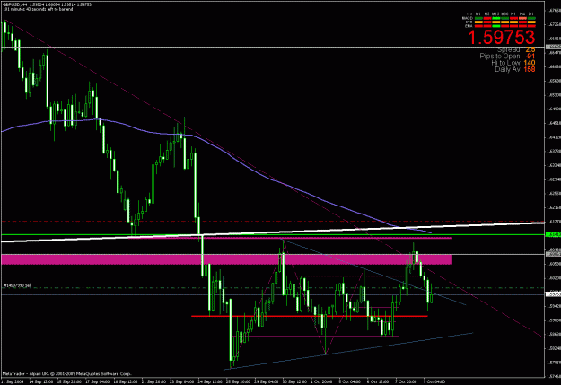This screenshot has width=561, height=385.
Task: Click the H4 timeframe column header
Action: coord(522,14)
